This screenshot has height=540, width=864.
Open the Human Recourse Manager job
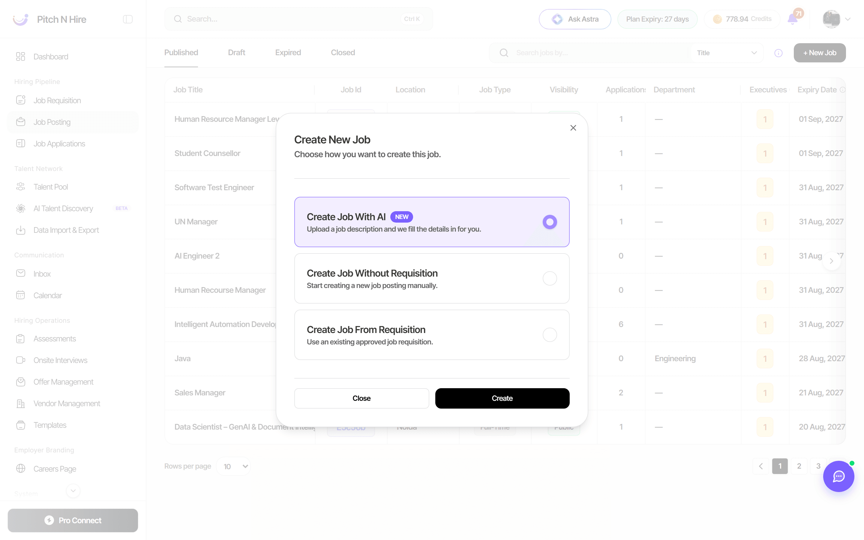(x=220, y=290)
